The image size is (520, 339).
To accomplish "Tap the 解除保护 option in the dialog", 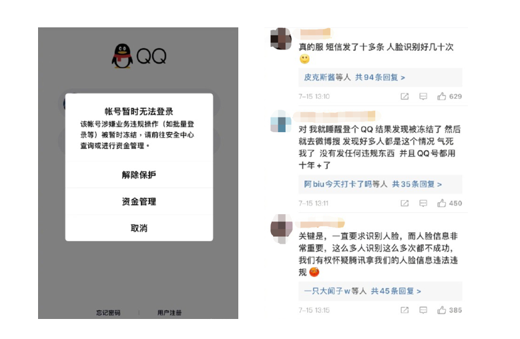I will pos(139,175).
